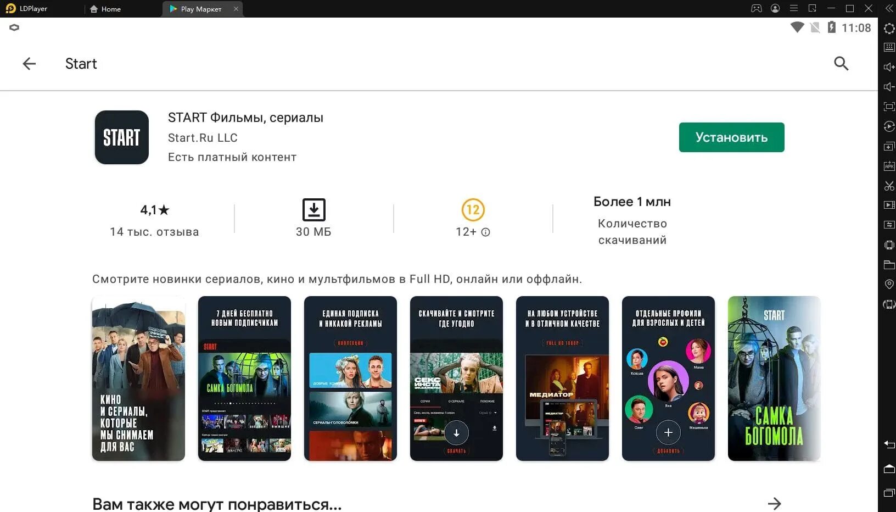The width and height of the screenshot is (896, 512).
Task: Go back using the Play Store arrow
Action: (x=29, y=64)
